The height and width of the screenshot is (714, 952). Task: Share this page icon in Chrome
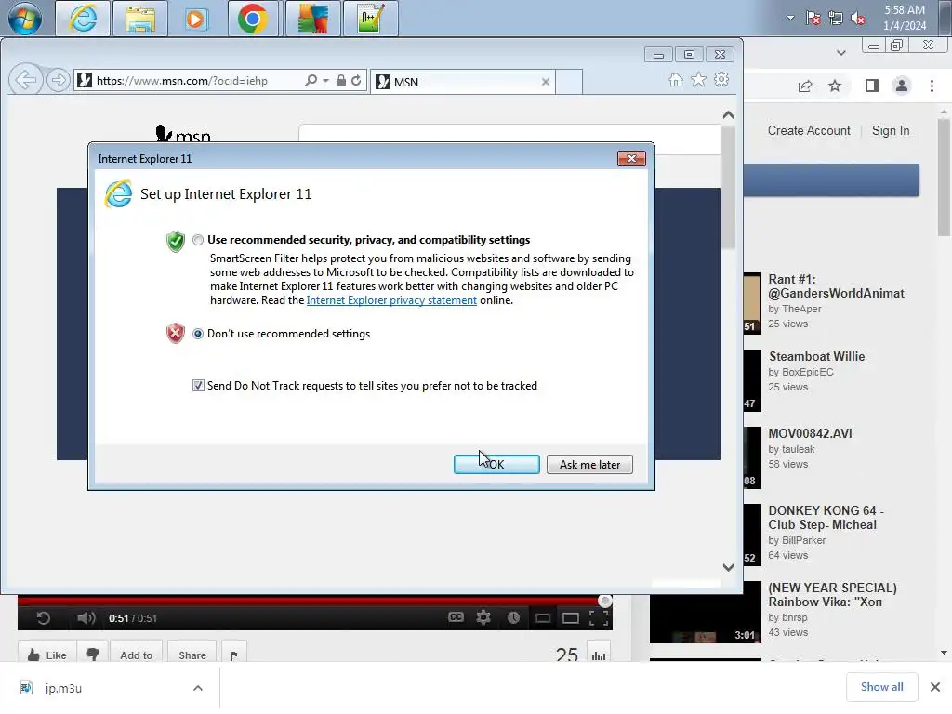pyautogui.click(x=805, y=86)
